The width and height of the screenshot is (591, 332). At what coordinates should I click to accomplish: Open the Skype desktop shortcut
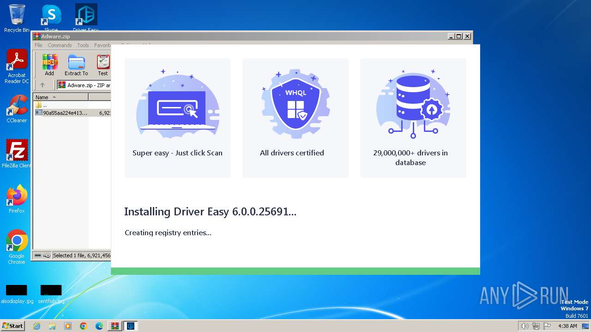[x=51, y=18]
